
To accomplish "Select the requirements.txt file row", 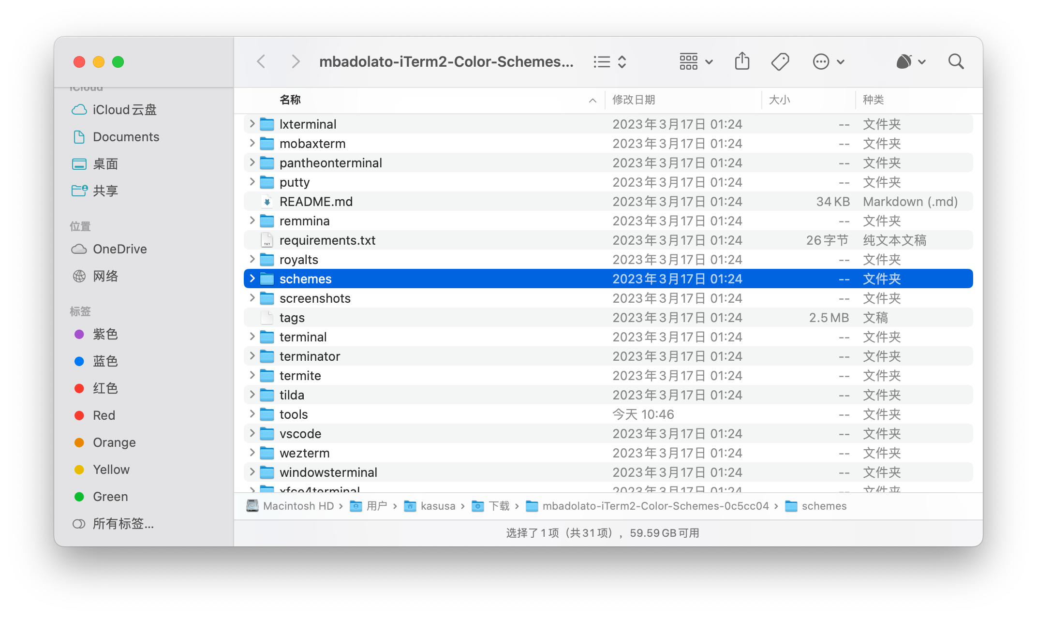I will pos(327,240).
